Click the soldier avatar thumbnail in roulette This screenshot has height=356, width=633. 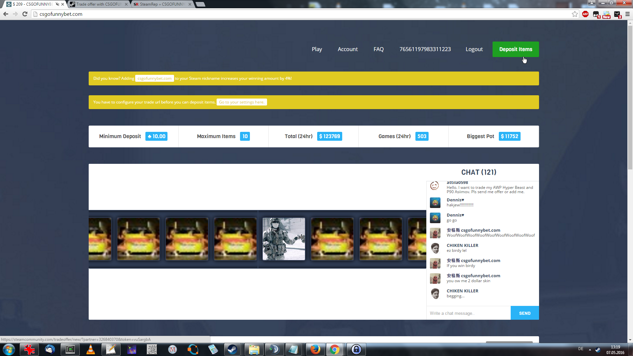(284, 239)
